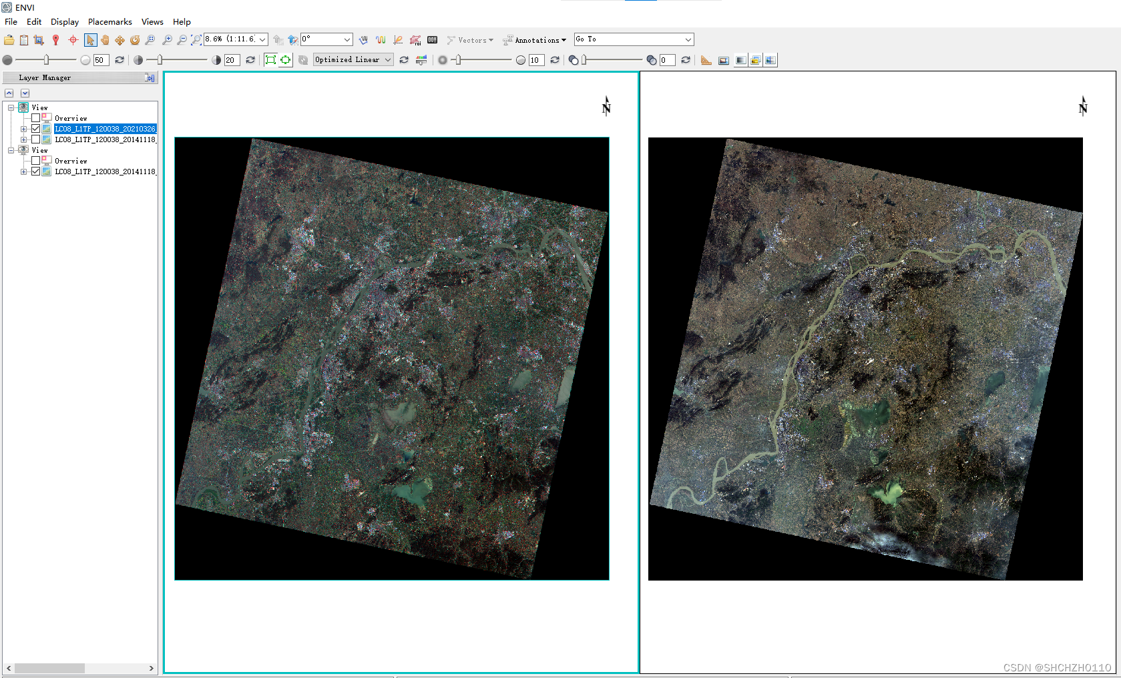Open the Optimized Linear stretch dropdown
This screenshot has width=1121, height=678.
click(x=353, y=59)
